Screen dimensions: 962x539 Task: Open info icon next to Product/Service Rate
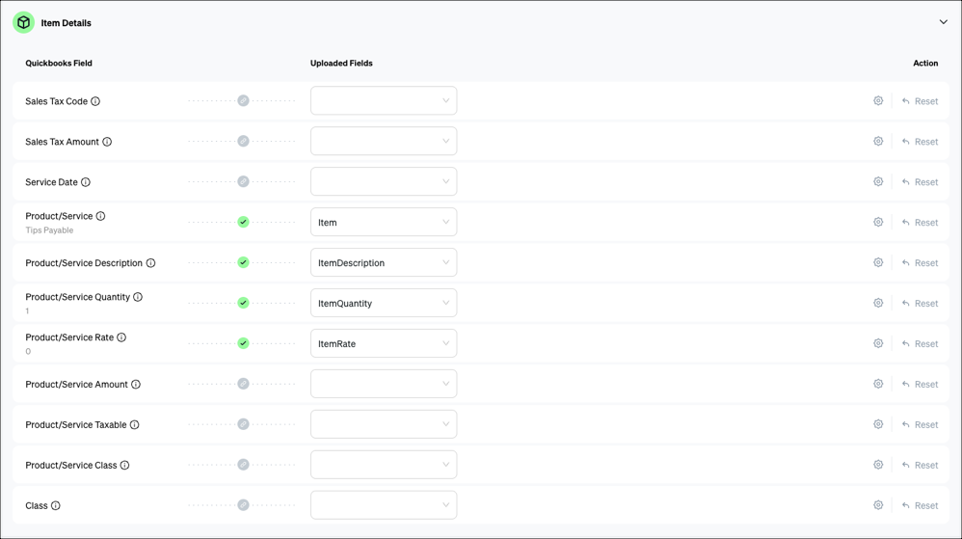(121, 337)
